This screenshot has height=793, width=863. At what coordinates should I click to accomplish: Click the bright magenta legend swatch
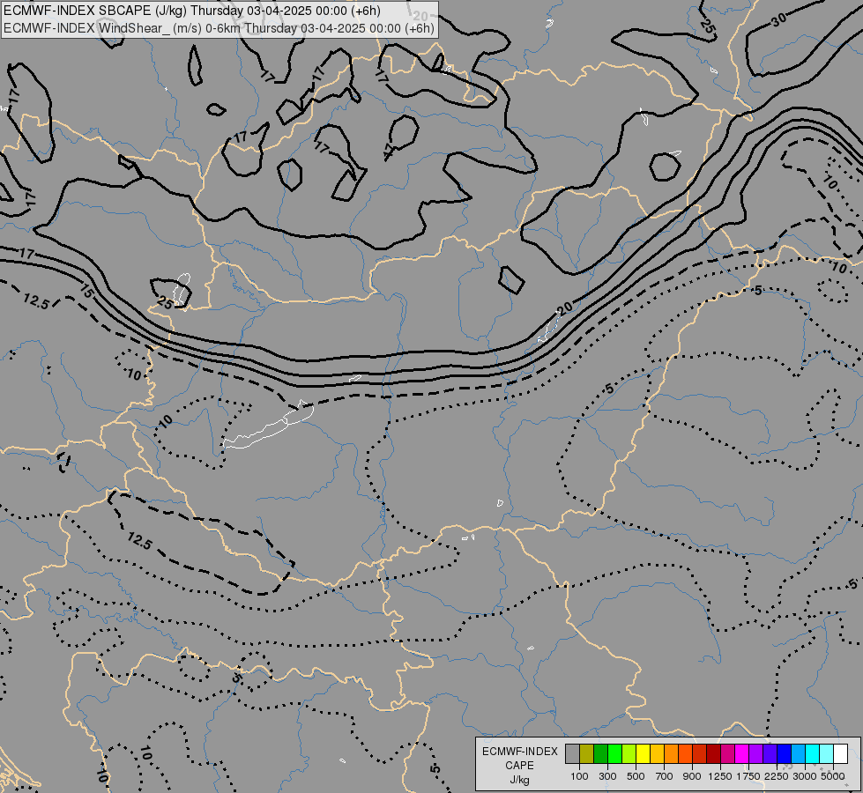pos(741,754)
